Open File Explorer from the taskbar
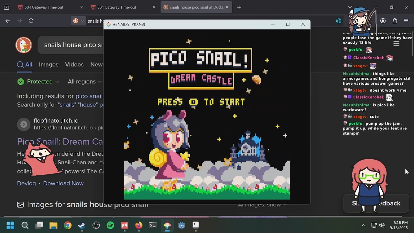Screen dimensions: 414x233 coord(53,225)
